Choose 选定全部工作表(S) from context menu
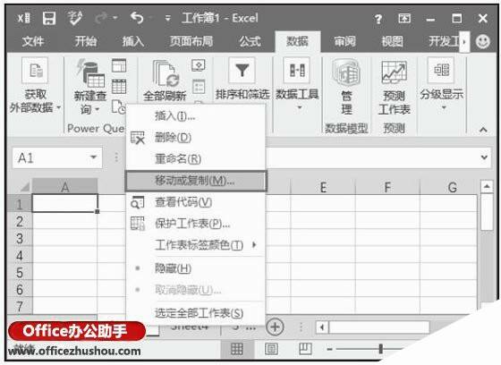This screenshot has height=365, width=501. 196,313
